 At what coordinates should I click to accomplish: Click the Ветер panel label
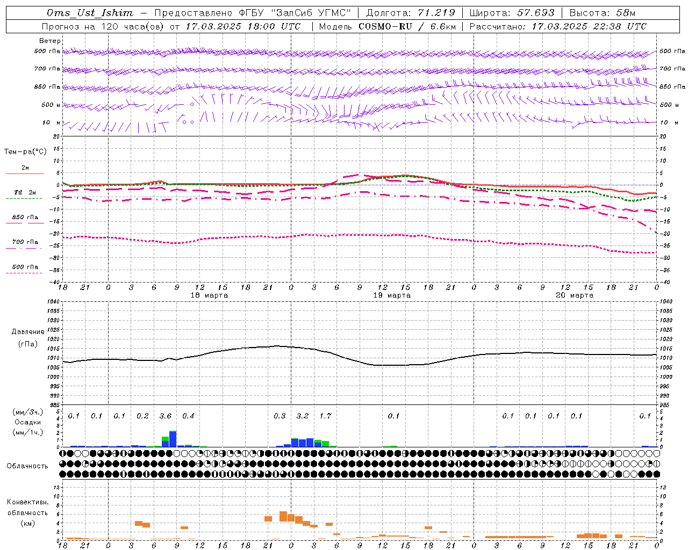click(50, 41)
